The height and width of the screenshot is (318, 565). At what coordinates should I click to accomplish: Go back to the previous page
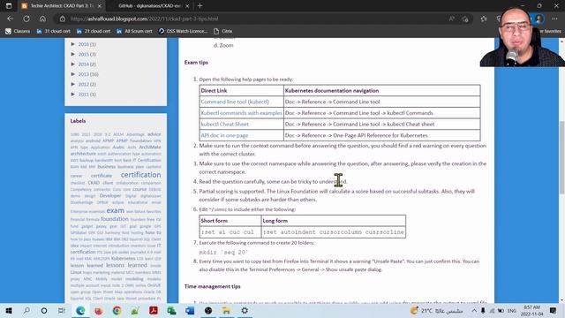tap(10, 19)
